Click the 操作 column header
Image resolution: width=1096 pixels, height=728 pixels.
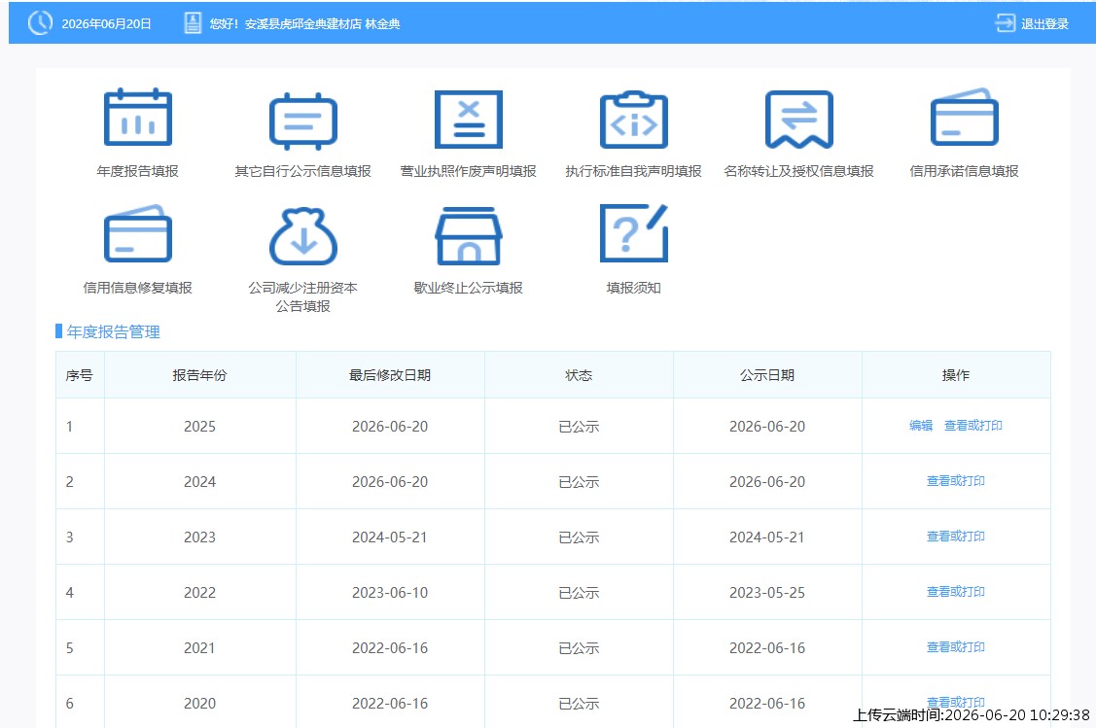coord(956,375)
